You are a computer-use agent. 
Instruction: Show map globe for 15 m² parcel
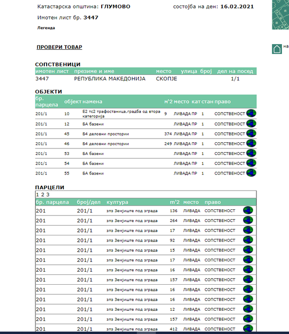coord(248,250)
